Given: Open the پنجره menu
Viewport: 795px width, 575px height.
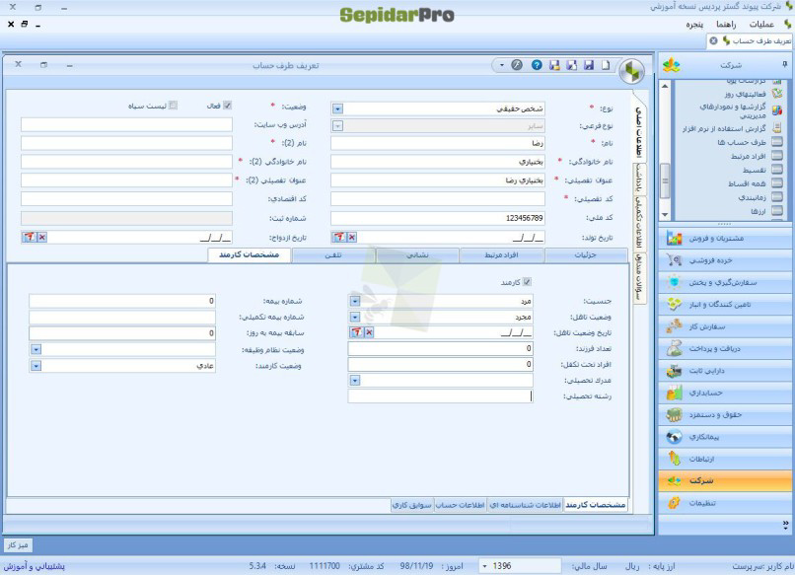Looking at the screenshot, I should click(x=694, y=25).
